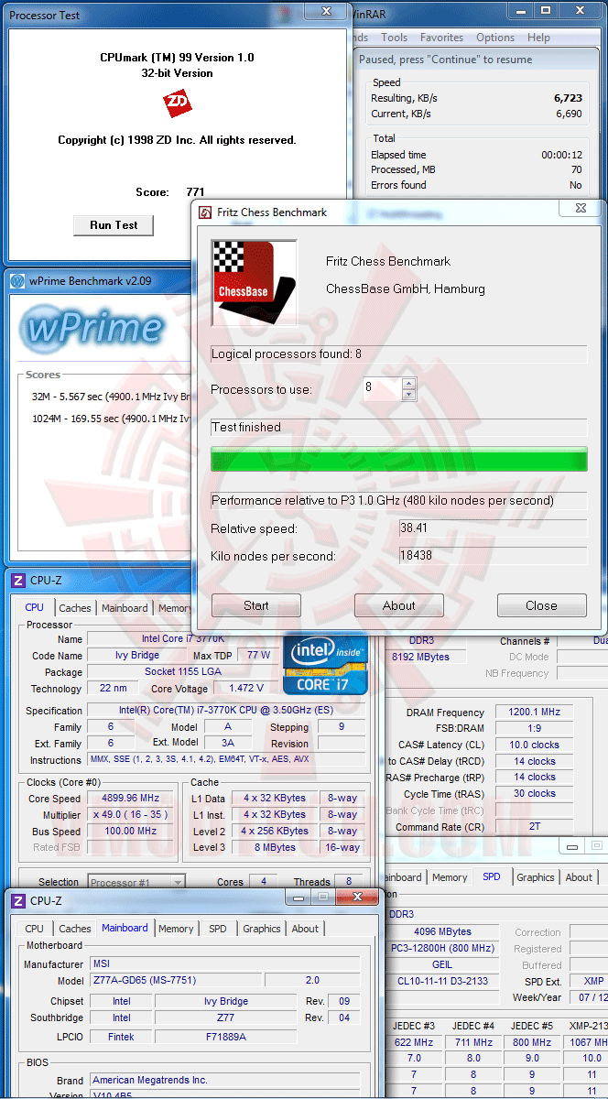Click the Fritz Chess Benchmark title bar icon

(x=206, y=212)
